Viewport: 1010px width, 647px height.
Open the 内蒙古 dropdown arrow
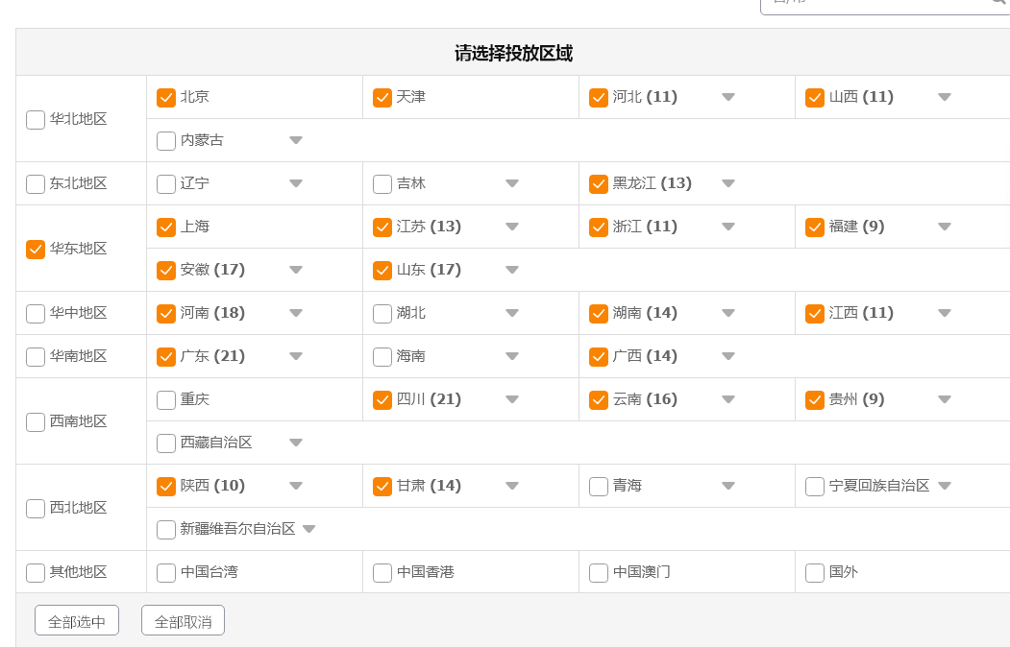[x=296, y=140]
